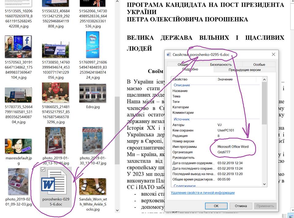294x218 pixels.
Task: Switch to the Предыдущие версии tab
Action: click(244, 70)
